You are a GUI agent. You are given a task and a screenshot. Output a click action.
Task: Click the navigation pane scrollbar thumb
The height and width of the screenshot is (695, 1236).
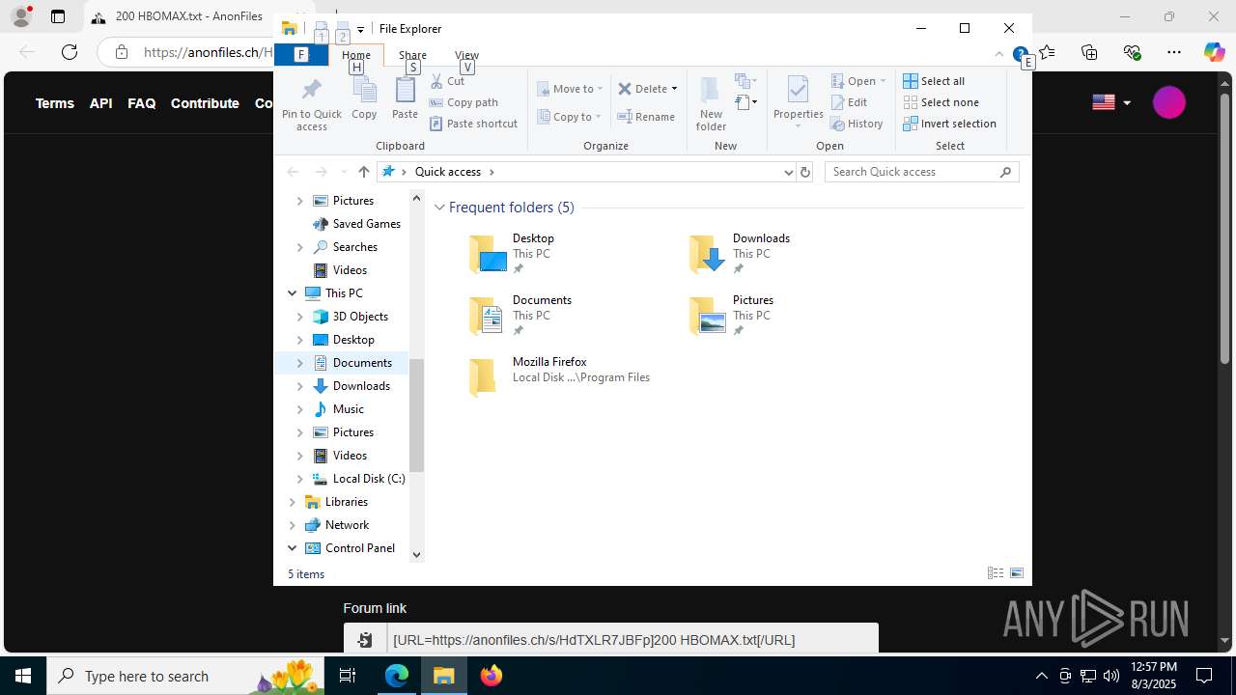tap(417, 415)
